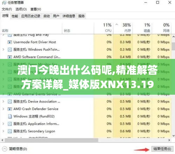The width and height of the screenshot is (175, 154).
Task: Click the vertical scrollbar down arrow
Action: [x=174, y=136]
